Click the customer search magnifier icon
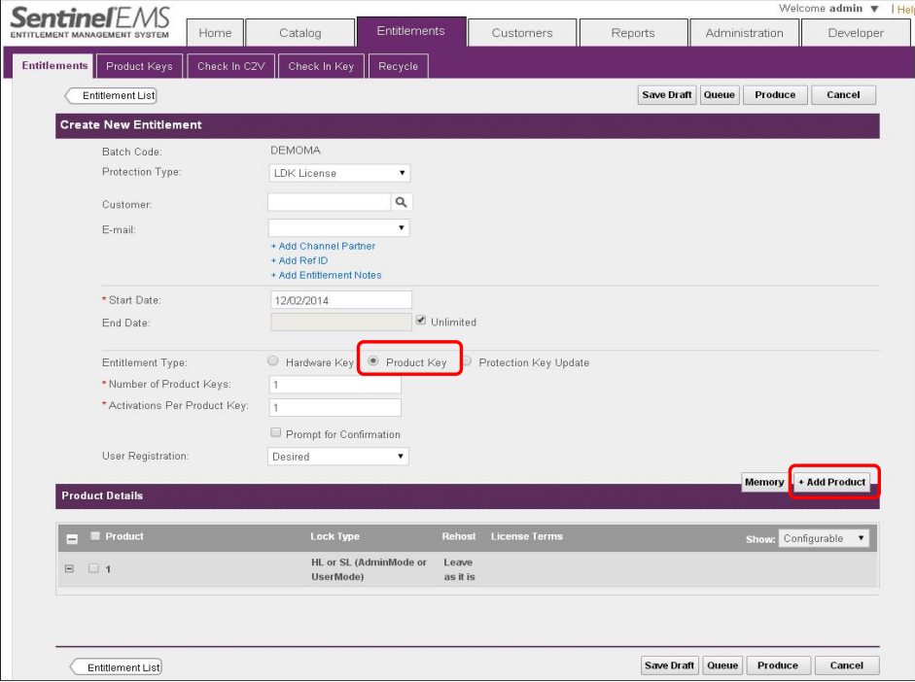This screenshot has height=682, width=915. 402,202
